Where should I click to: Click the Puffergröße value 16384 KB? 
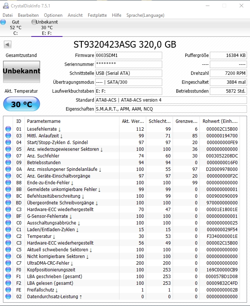tap(228, 55)
